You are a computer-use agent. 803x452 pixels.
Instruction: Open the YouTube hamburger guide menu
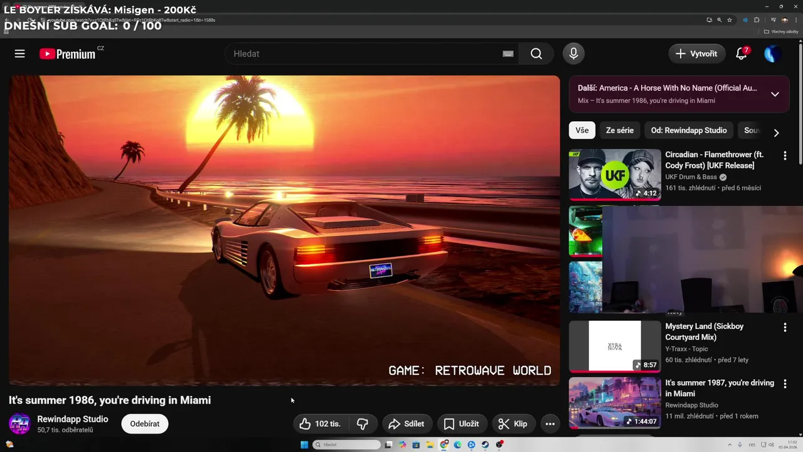(19, 54)
